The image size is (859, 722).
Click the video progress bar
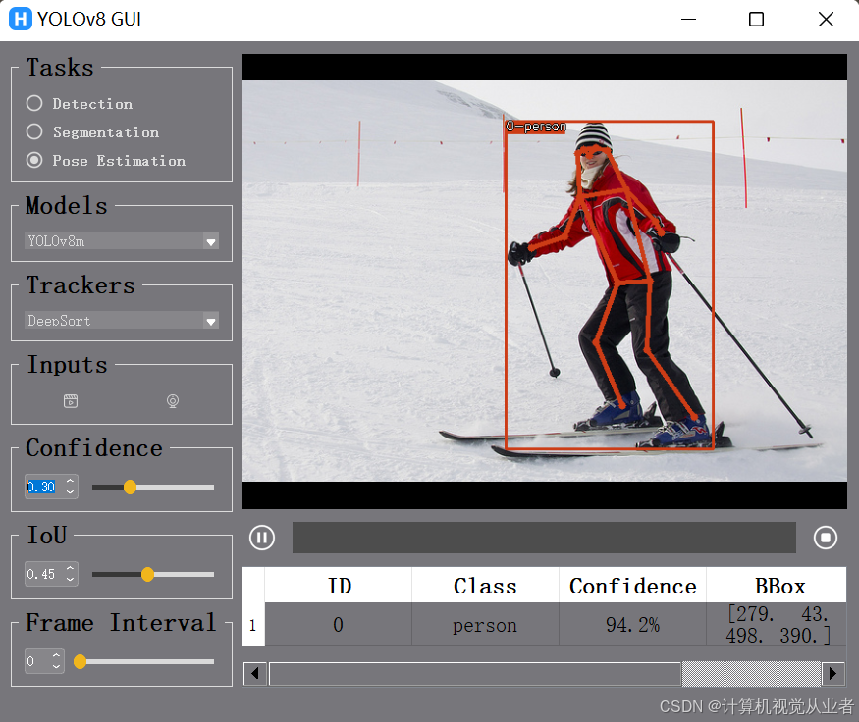(x=544, y=538)
